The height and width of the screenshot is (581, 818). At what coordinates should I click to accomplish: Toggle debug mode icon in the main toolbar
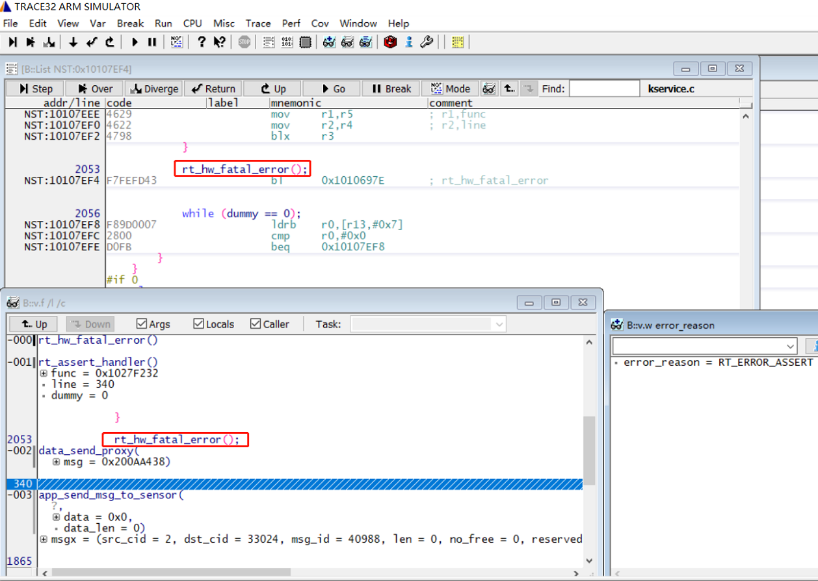177,42
